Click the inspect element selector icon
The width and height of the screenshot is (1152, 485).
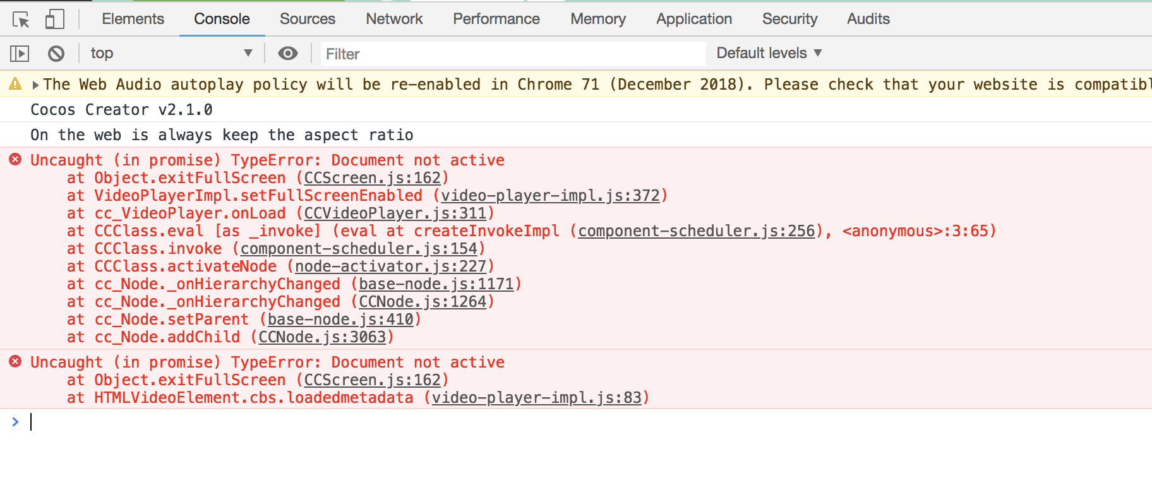pos(21,20)
